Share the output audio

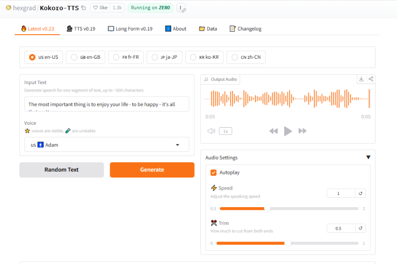click(x=371, y=79)
